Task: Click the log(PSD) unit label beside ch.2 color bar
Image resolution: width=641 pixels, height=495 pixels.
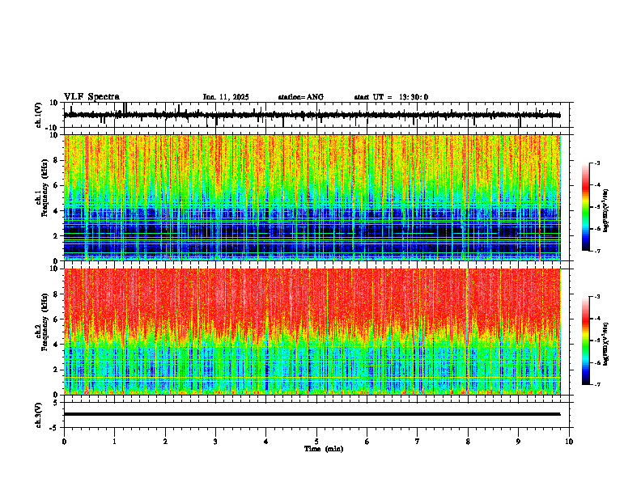Action: (x=606, y=344)
